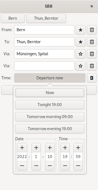Mark Münsingen, Spital via stop as favorite

pyautogui.click(x=81, y=54)
